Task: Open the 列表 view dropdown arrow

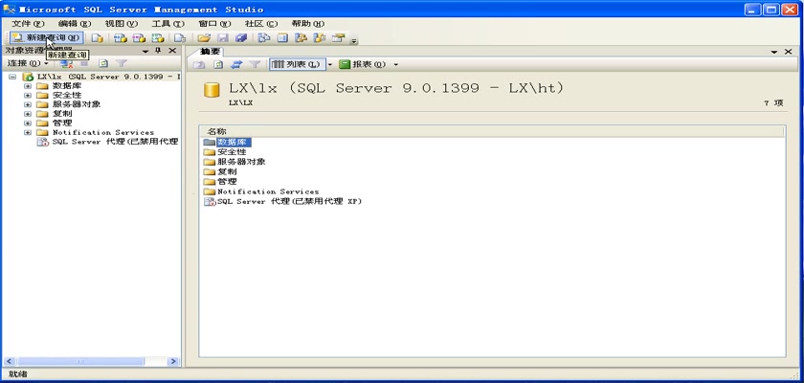Action: (330, 64)
